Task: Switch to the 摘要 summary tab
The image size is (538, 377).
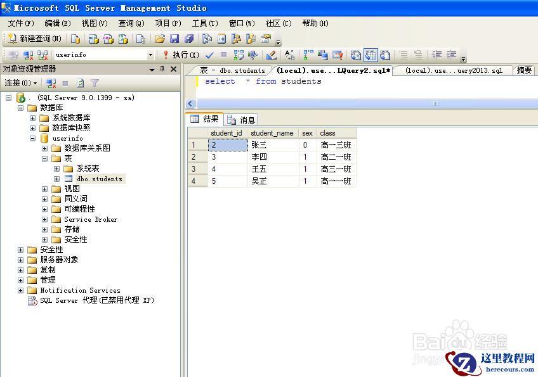Action: pos(524,70)
